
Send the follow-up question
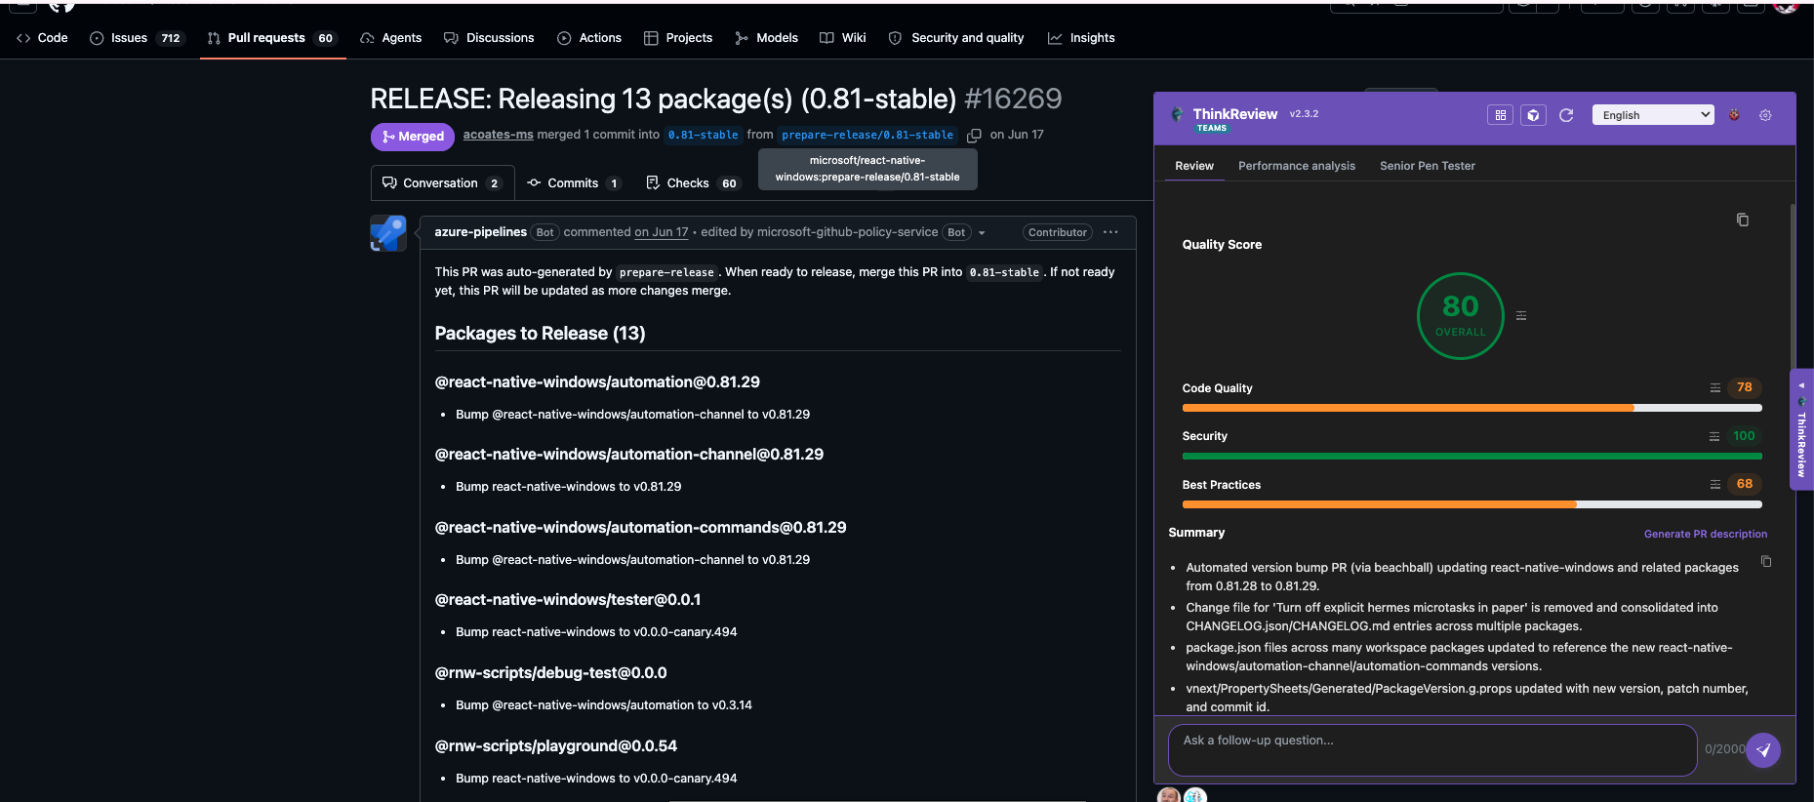pyautogui.click(x=1763, y=750)
